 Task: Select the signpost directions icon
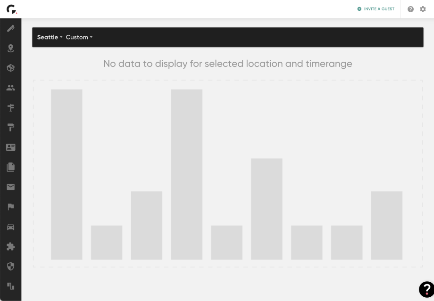[10, 107]
